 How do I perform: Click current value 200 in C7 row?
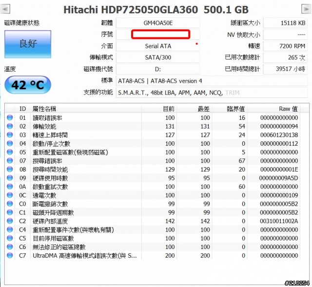[170, 256]
